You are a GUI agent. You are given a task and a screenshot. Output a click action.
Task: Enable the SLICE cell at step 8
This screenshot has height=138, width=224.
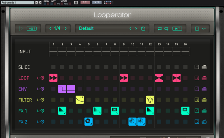coord(115,67)
